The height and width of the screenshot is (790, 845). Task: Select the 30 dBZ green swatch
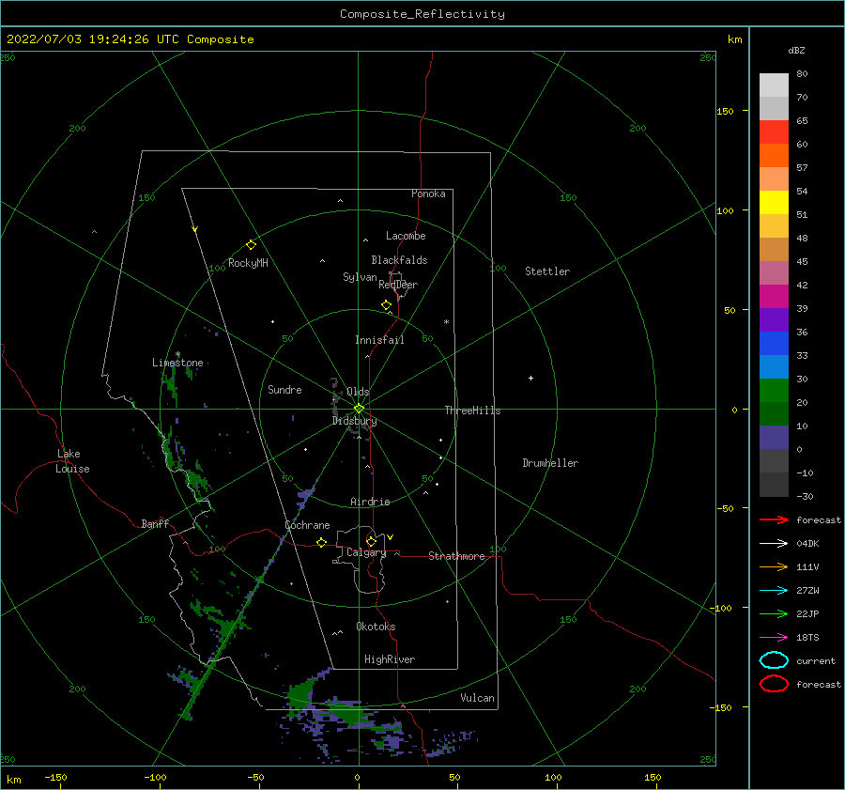coord(774,390)
